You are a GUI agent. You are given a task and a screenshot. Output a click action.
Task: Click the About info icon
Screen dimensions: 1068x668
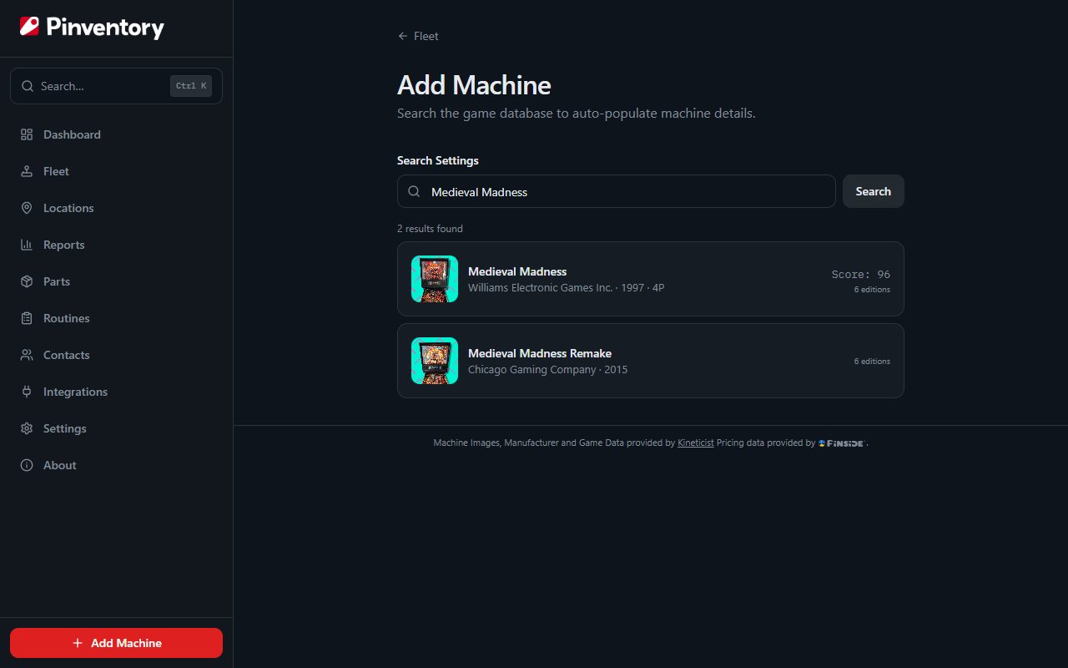pyautogui.click(x=27, y=465)
